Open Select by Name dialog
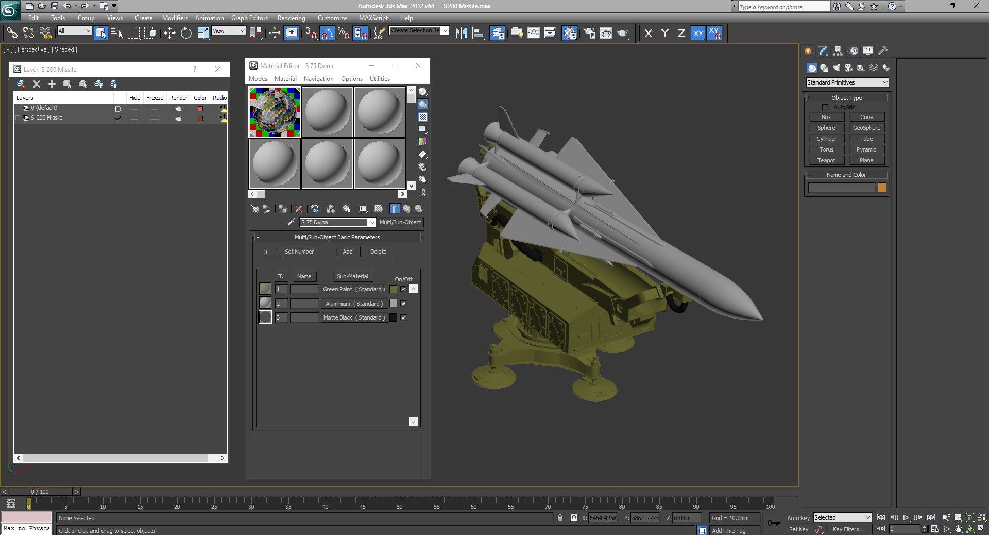Image resolution: width=989 pixels, height=535 pixels. coord(117,33)
